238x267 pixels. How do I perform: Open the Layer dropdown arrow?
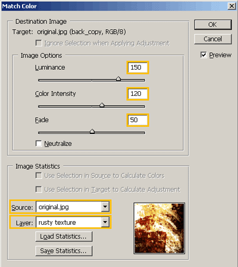105,222
